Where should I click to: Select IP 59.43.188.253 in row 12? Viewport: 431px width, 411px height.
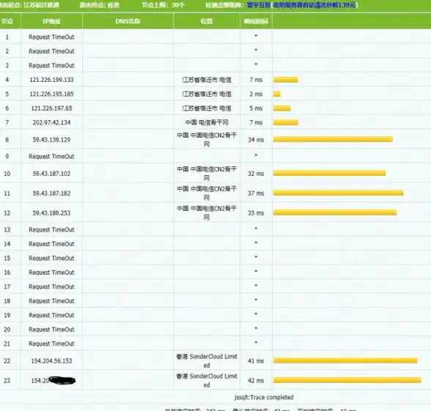pos(51,213)
